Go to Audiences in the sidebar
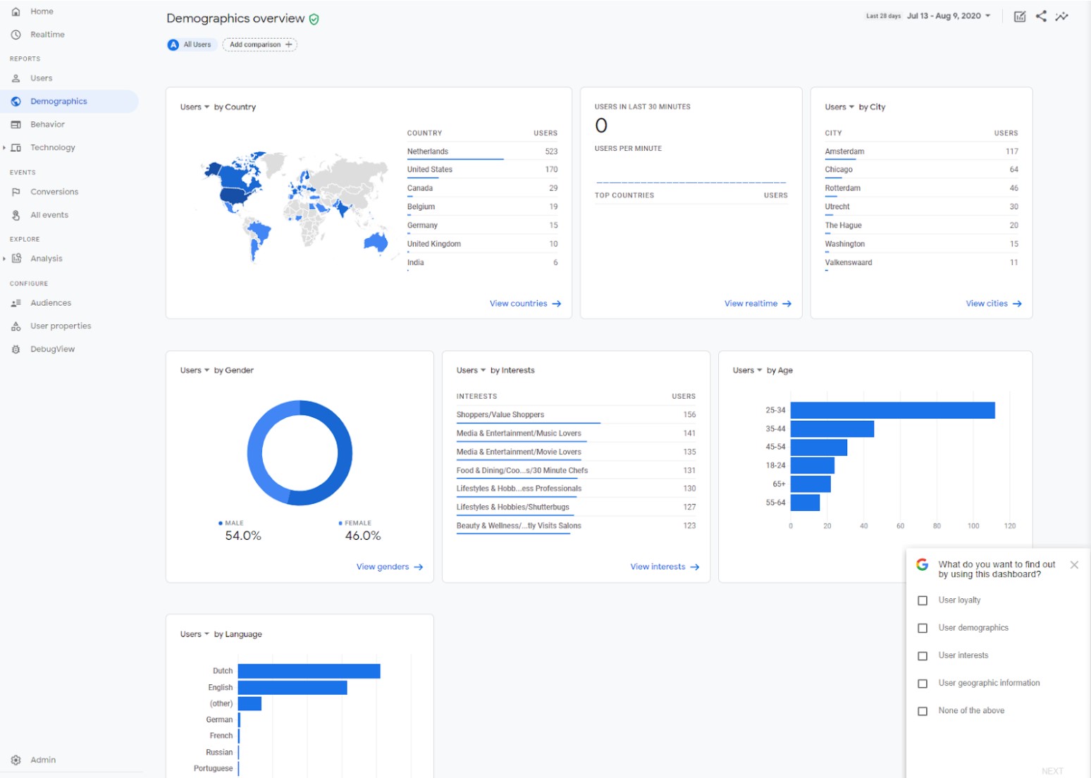Image resolution: width=1091 pixels, height=778 pixels. (50, 303)
